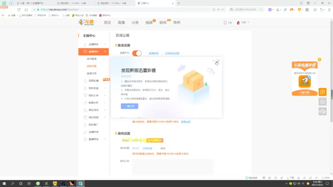Click the 修改 button next to room title
Image resolution: width=333 pixels, height=187 pixels.
pyautogui.click(x=163, y=148)
